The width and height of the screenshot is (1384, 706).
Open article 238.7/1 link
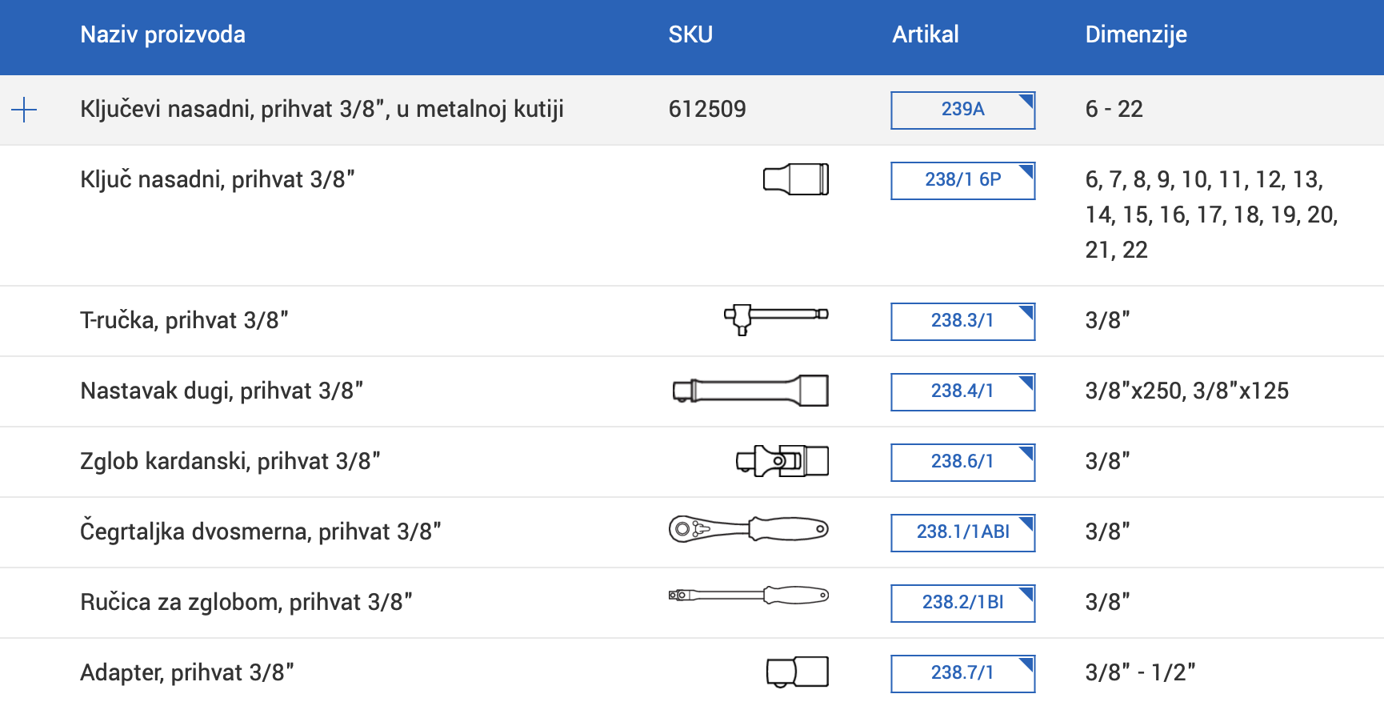point(962,673)
